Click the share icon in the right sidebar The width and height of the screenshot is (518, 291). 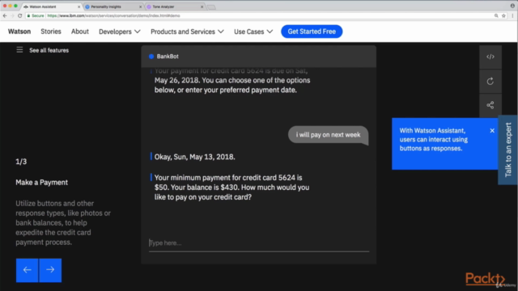[x=490, y=105]
